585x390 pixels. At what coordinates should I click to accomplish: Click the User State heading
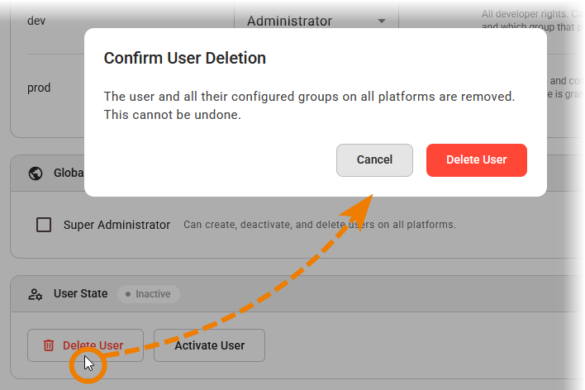pyautogui.click(x=81, y=293)
